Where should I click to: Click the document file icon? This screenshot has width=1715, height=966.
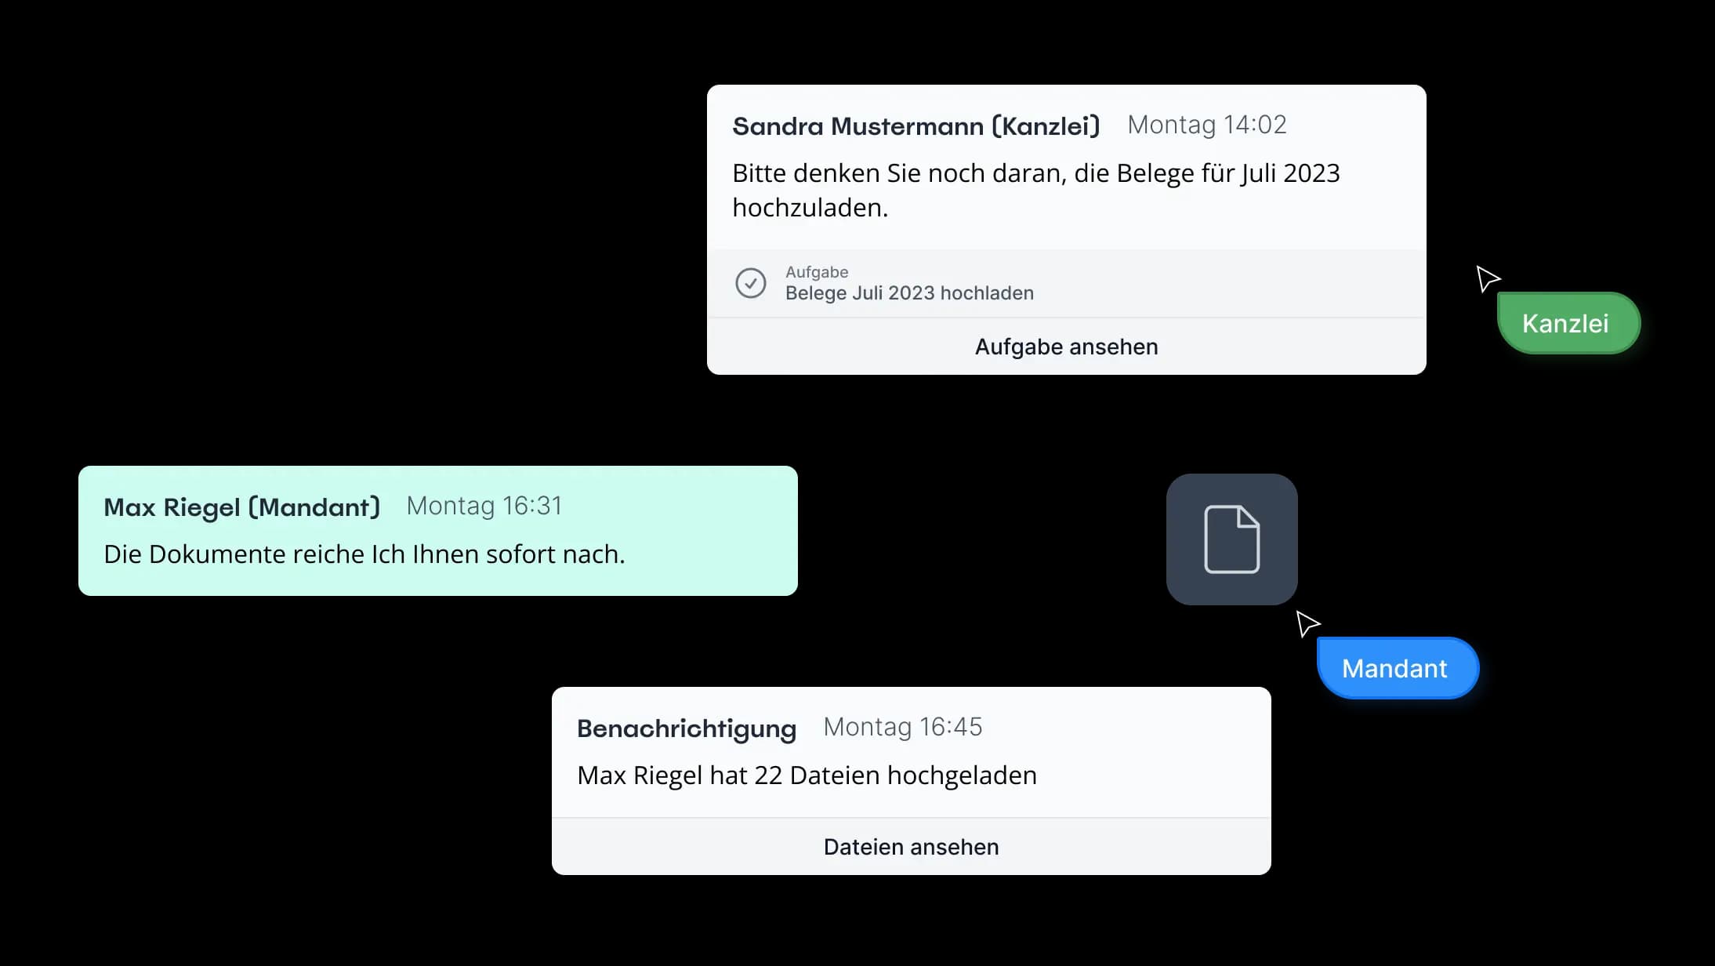click(1232, 539)
